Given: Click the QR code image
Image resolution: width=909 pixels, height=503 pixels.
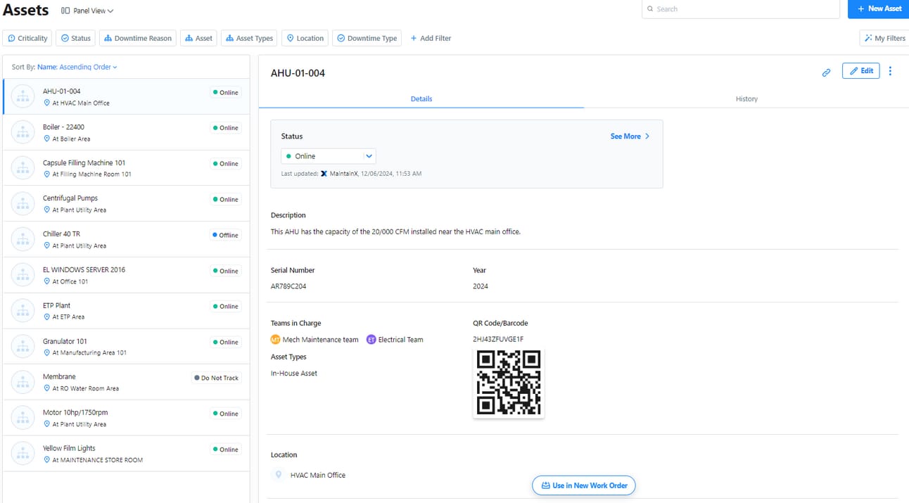Looking at the screenshot, I should [509, 383].
